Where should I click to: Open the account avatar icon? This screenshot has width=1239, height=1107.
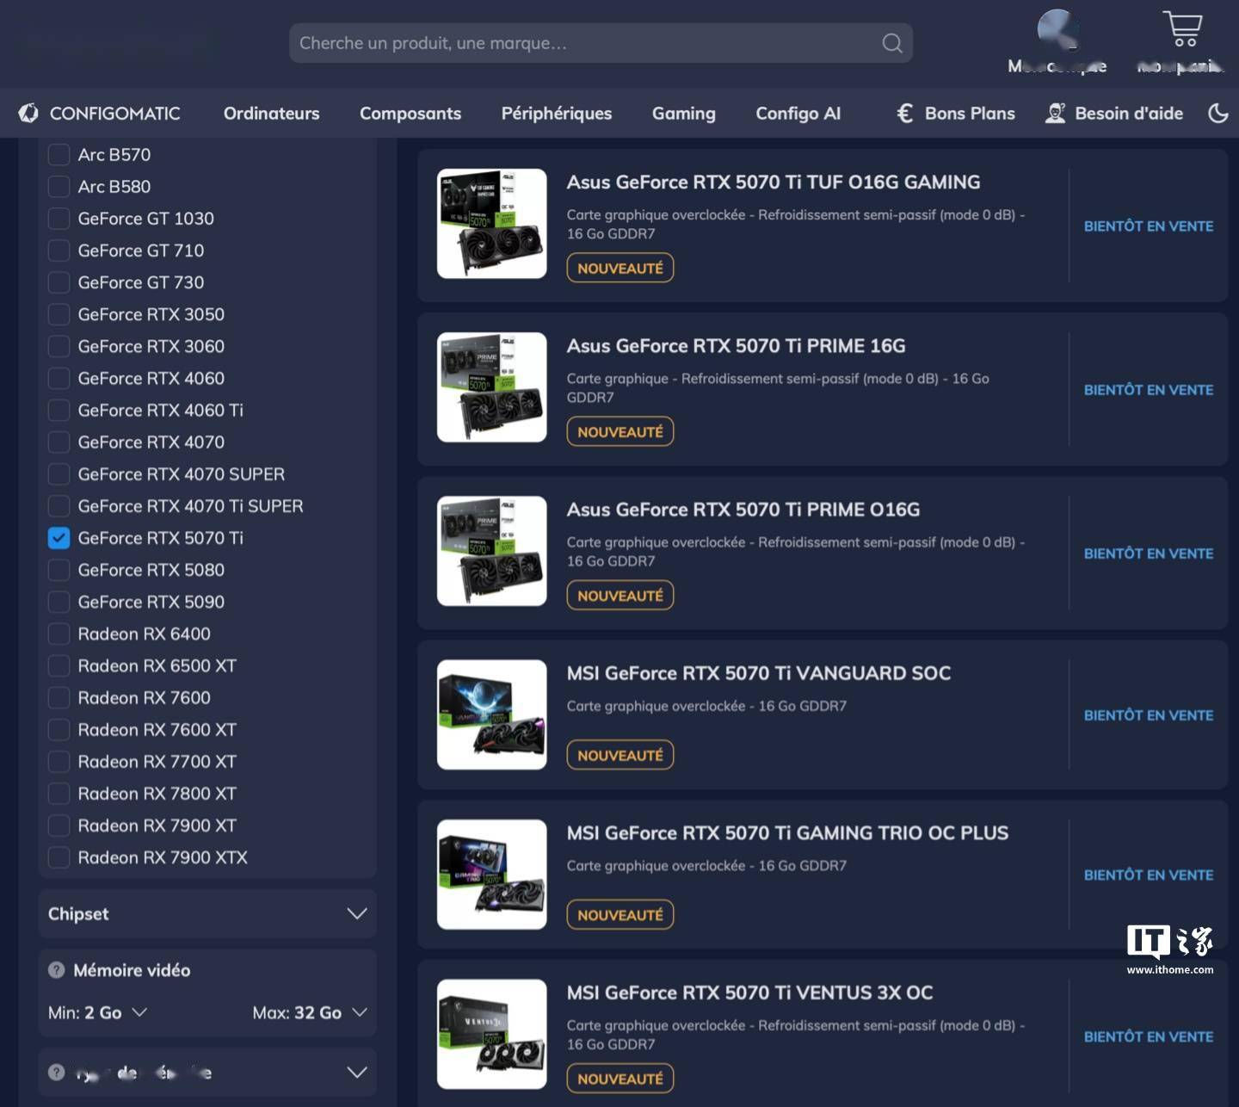[x=1057, y=29]
